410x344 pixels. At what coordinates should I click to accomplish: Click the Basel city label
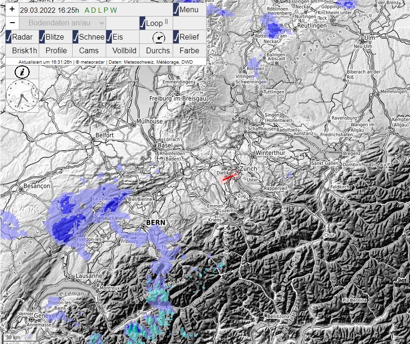tap(165, 146)
